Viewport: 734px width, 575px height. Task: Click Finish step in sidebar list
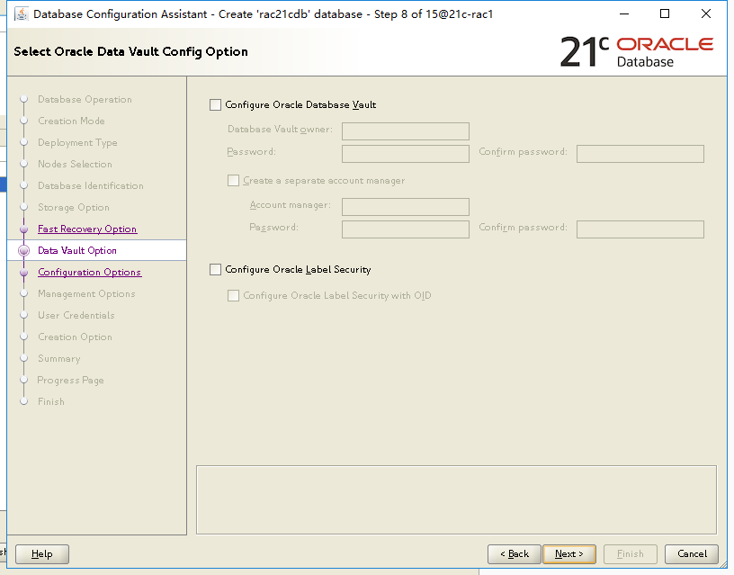pyautogui.click(x=51, y=401)
